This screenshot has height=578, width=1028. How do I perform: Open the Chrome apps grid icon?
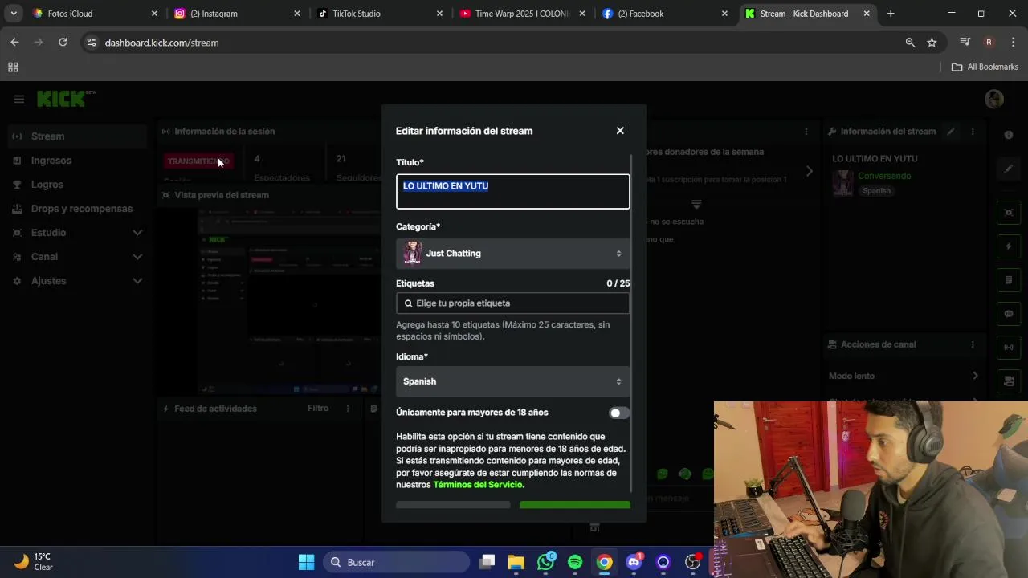(13, 67)
